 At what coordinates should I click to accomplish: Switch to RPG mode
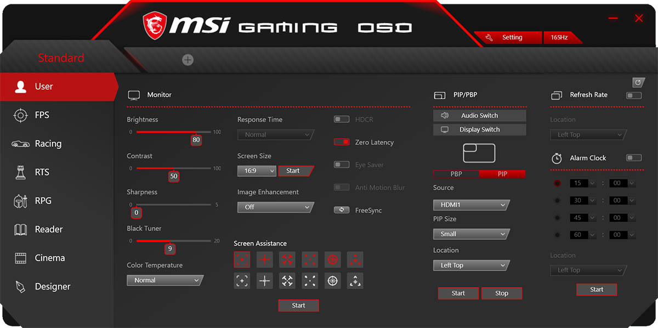coord(57,201)
